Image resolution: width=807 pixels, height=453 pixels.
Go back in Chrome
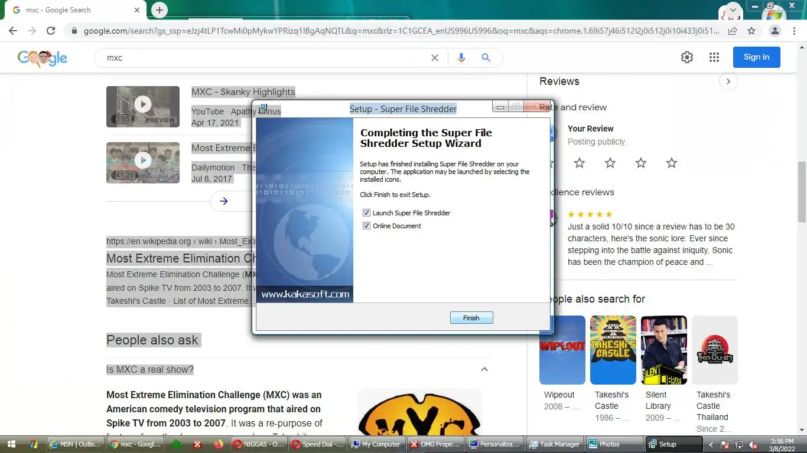[12, 31]
